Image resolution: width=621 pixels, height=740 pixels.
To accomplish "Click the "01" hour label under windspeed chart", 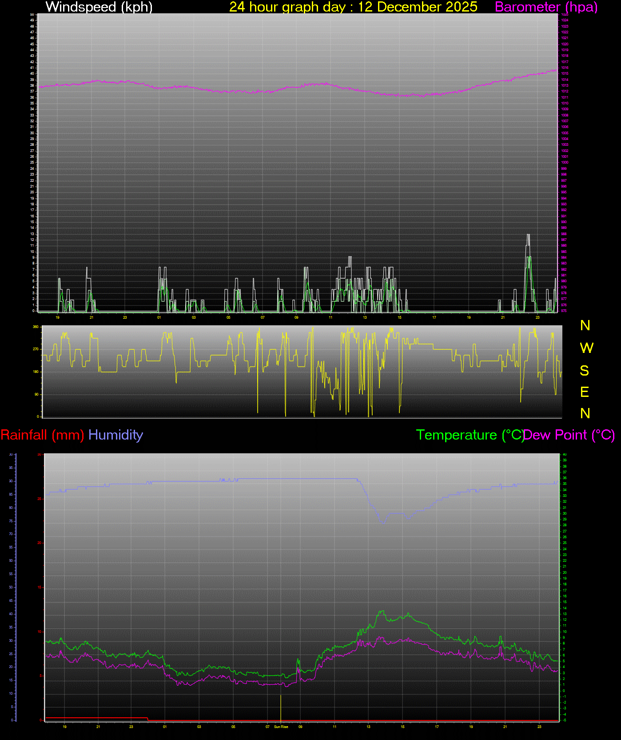I will click(x=159, y=317).
